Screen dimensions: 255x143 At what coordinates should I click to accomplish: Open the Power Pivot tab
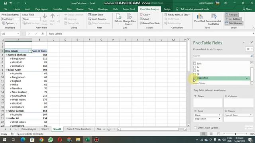tap(129, 9)
